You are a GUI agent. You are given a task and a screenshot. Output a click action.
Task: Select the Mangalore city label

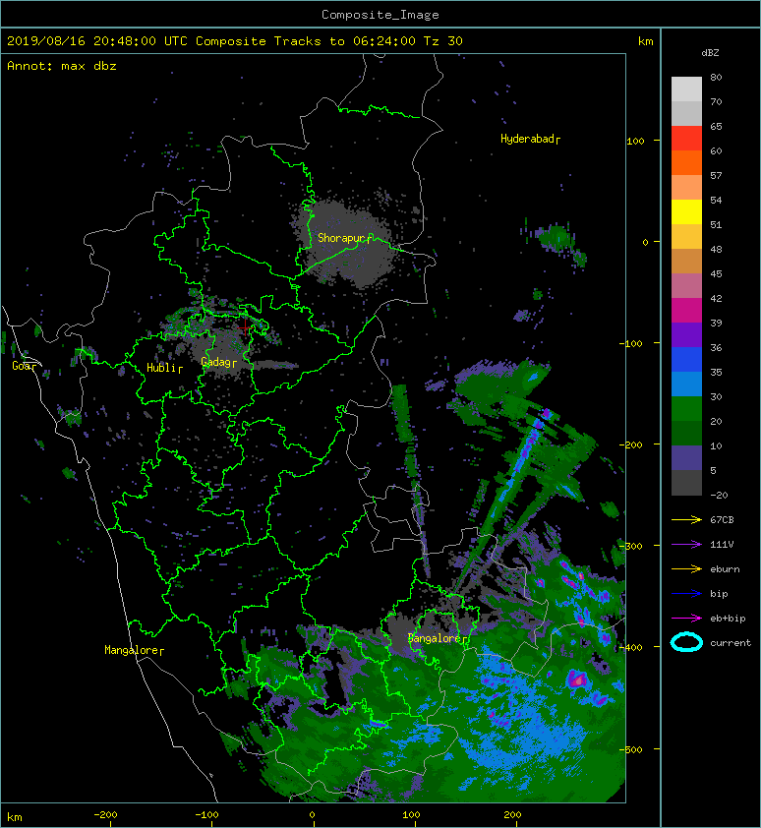coord(134,650)
